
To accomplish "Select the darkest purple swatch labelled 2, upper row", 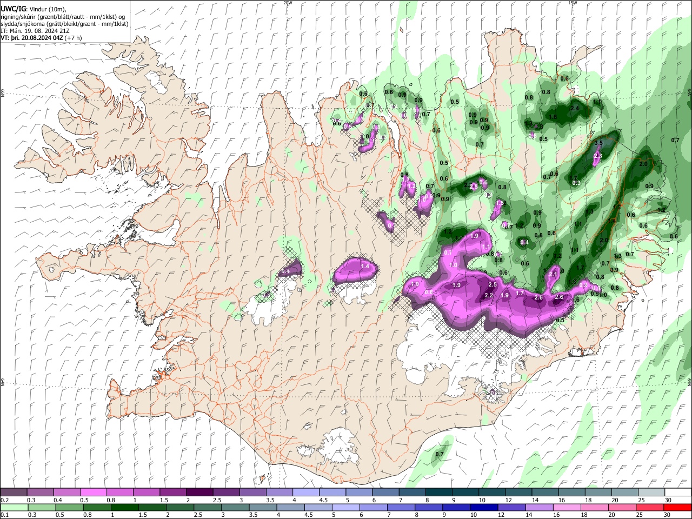I will click(x=199, y=493).
